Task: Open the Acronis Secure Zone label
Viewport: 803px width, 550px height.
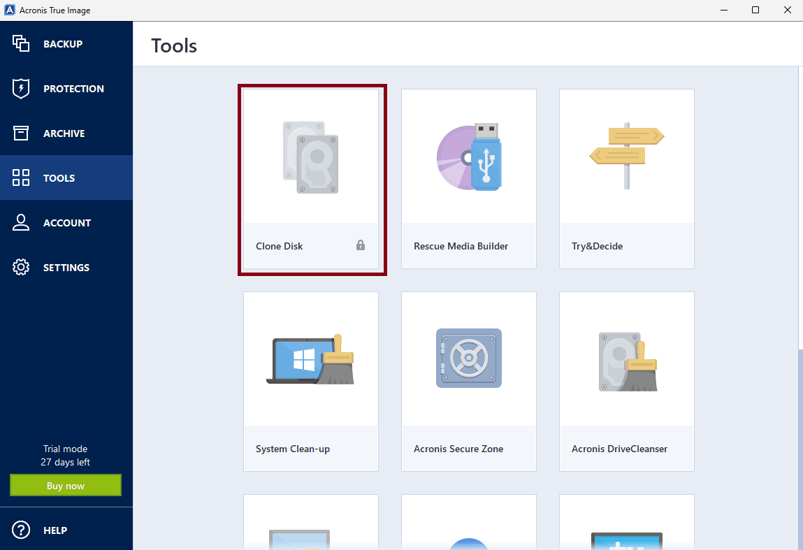Action: [x=458, y=449]
